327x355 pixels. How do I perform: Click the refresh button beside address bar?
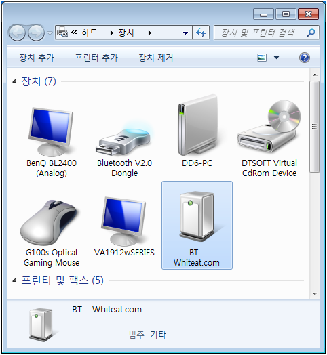pyautogui.click(x=201, y=33)
